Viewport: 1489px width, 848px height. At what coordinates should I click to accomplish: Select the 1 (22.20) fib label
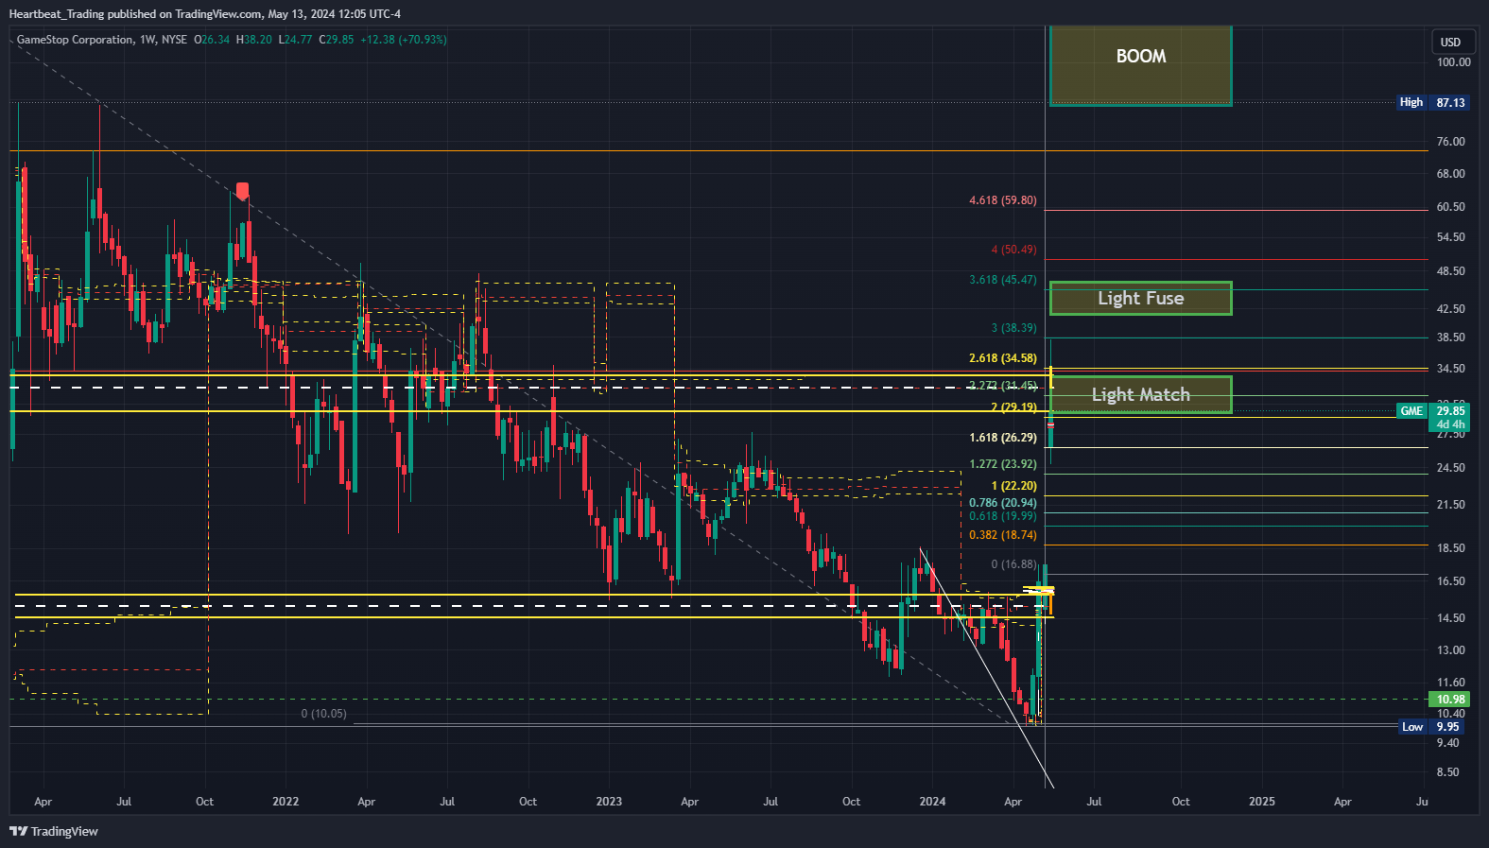click(x=1013, y=486)
